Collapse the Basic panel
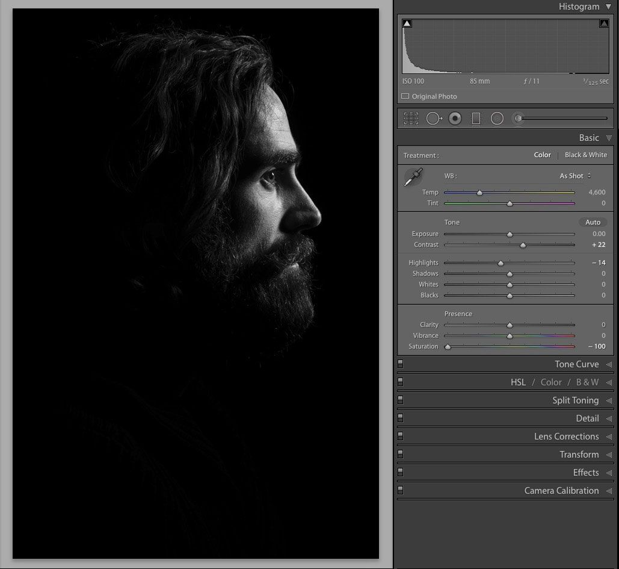This screenshot has width=619, height=569. [x=609, y=138]
